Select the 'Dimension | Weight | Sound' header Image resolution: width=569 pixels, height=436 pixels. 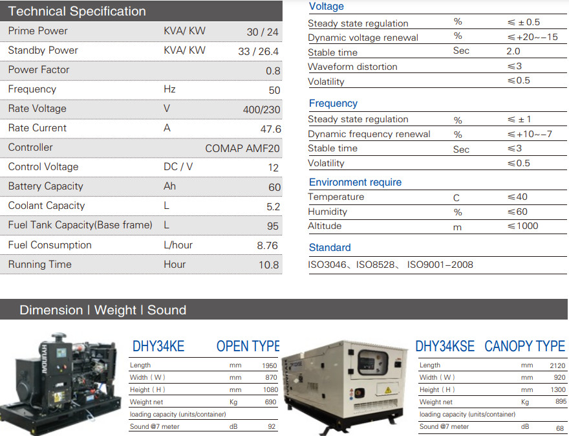[x=284, y=310]
